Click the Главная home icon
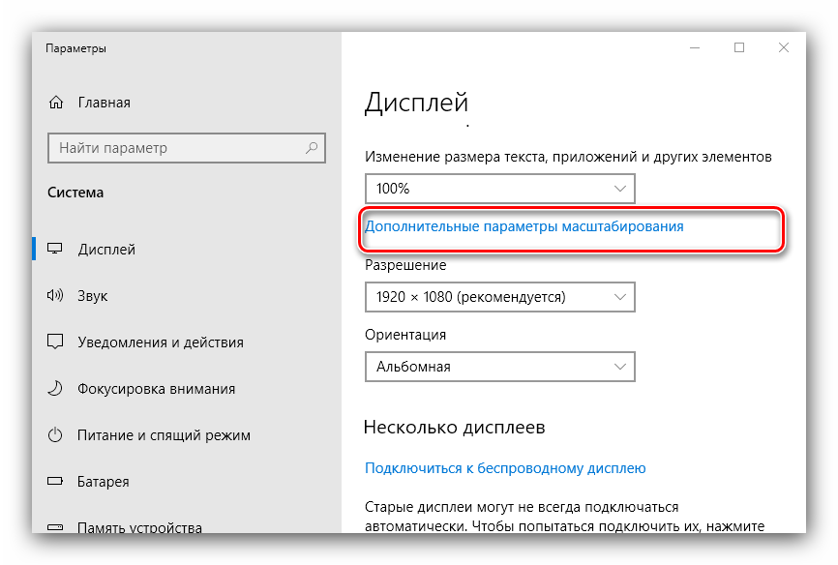 coord(56,103)
